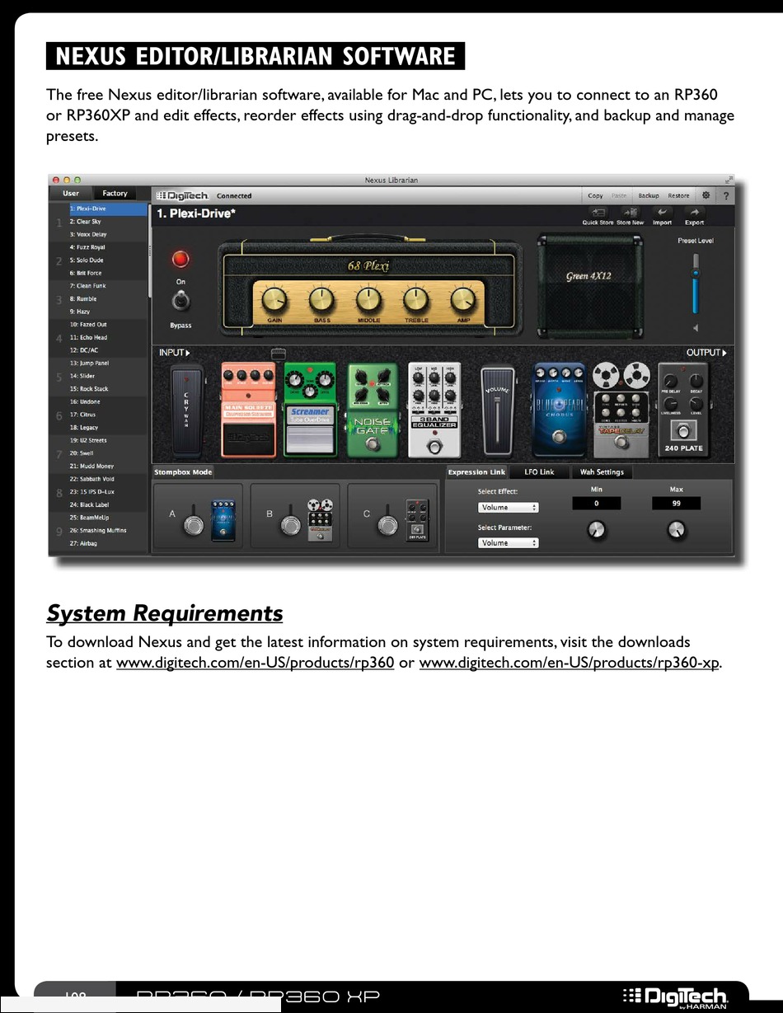Click the GAIN knob on the amp
This screenshot has width=783, height=1013.
point(275,299)
